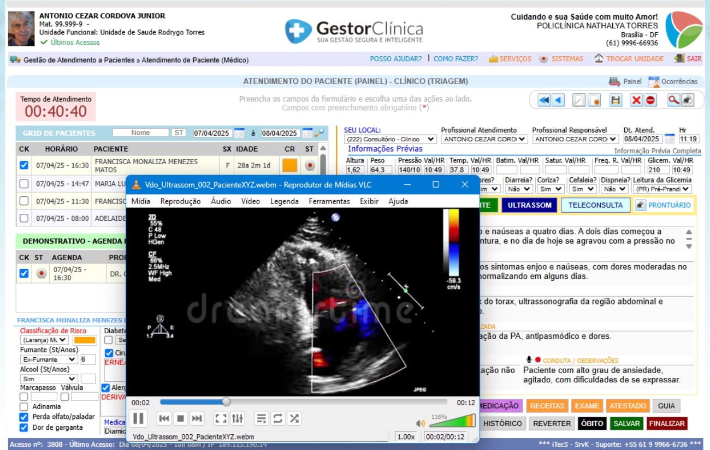Check the 07/04/25 - 11:30 row checkbox

point(24,201)
